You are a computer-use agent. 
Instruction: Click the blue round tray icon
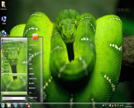[x=106, y=105]
